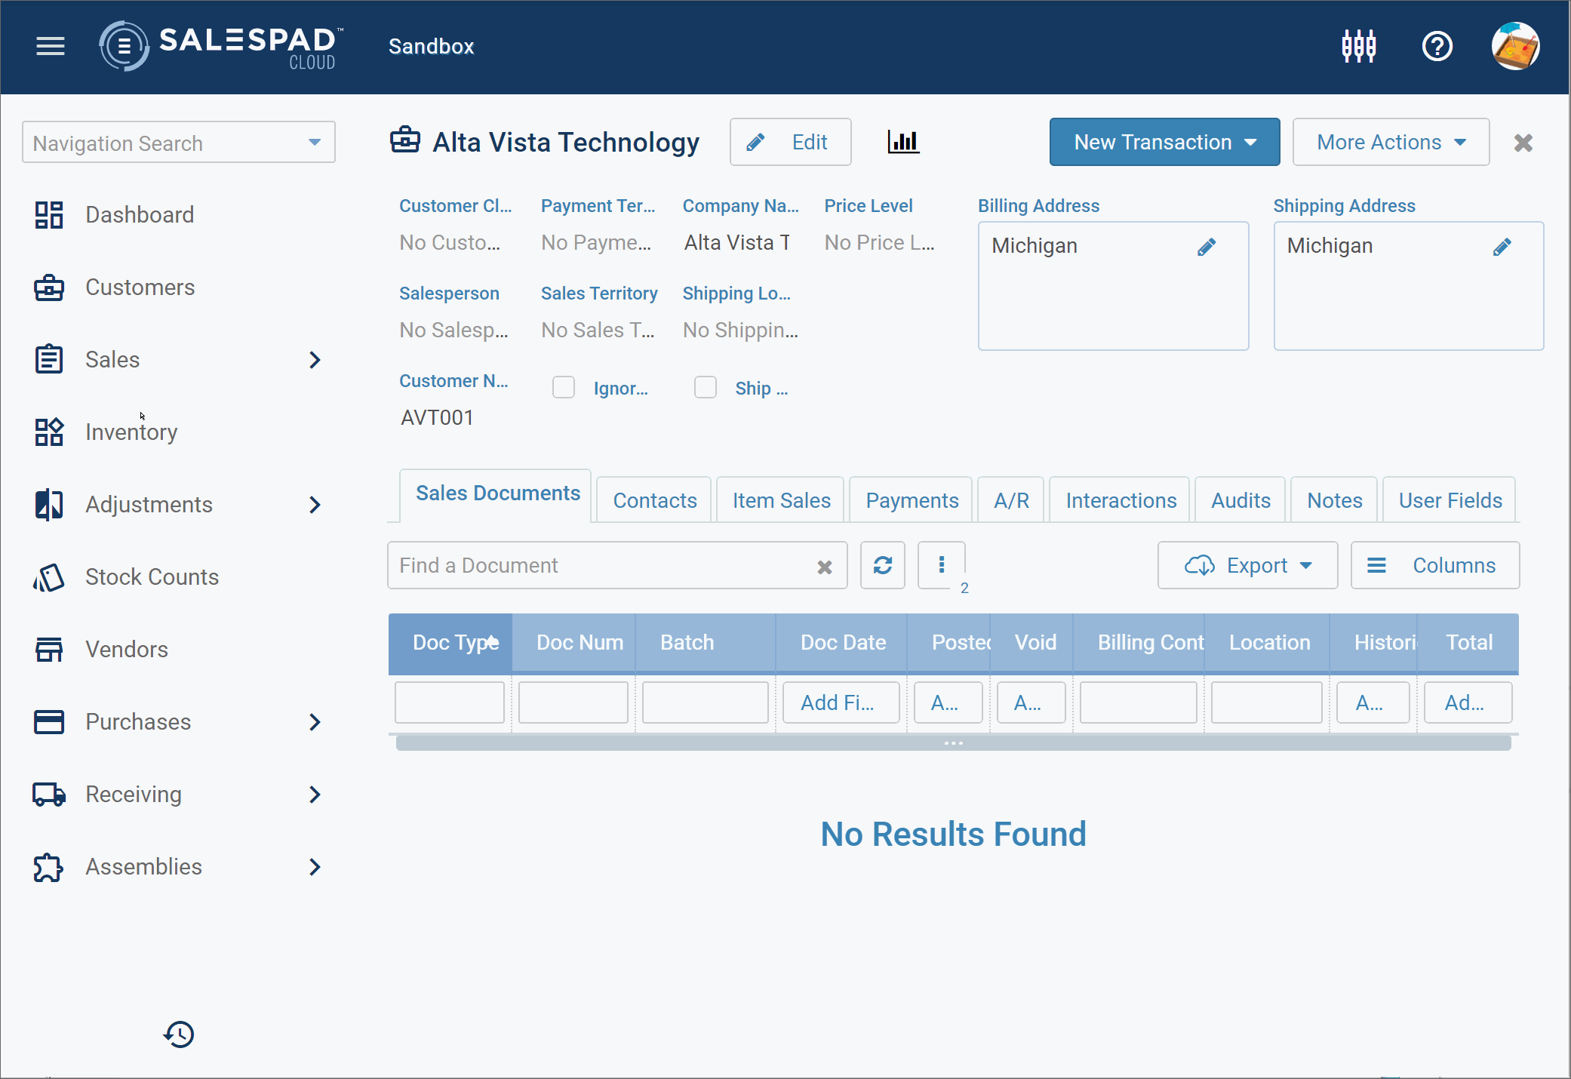Click the Receiving truck sidebar icon
Viewport: 1571px width, 1079px height.
point(49,795)
